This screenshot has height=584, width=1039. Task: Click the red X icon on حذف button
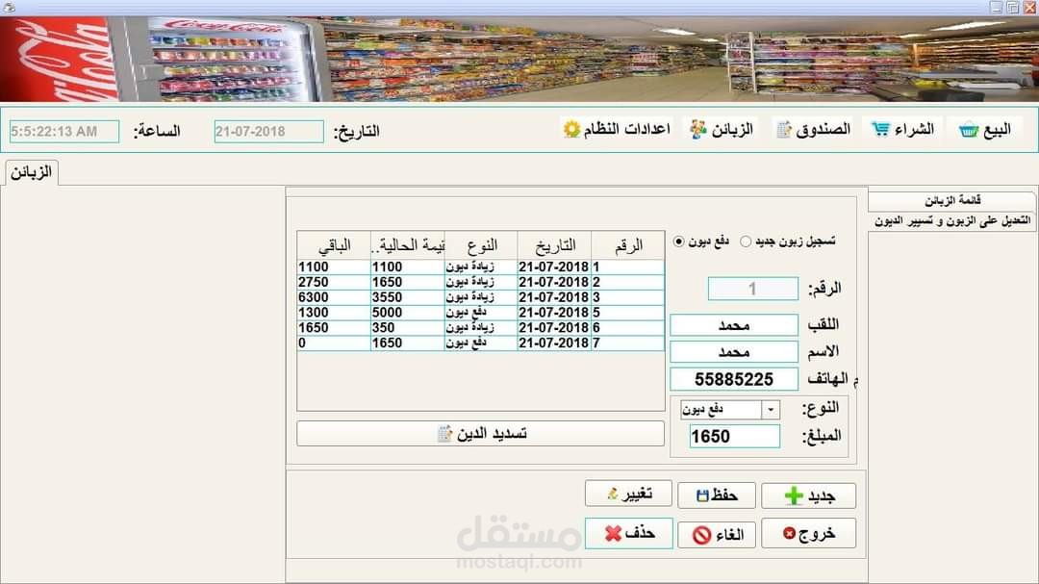tap(612, 532)
